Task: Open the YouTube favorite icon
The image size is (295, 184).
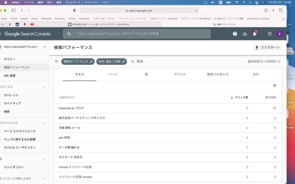Action: click(x=32, y=24)
